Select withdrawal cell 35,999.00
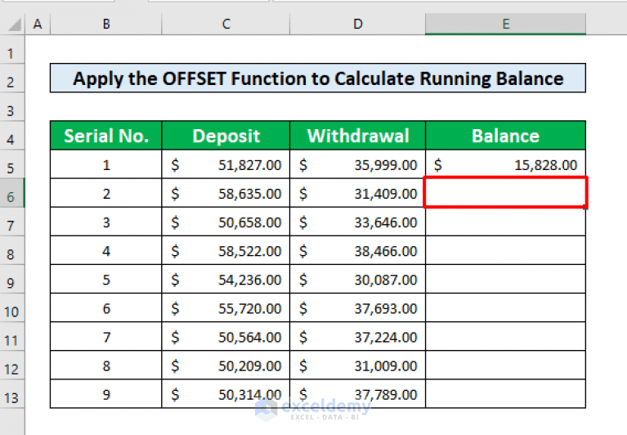 358,164
